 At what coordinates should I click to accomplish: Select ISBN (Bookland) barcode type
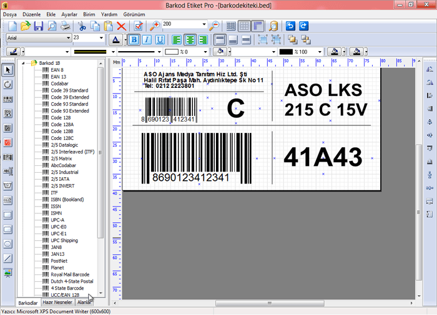[67, 200]
